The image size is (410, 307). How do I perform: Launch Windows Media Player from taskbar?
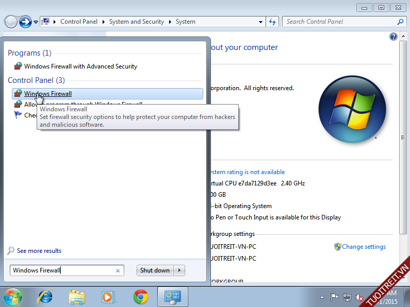[x=108, y=297]
